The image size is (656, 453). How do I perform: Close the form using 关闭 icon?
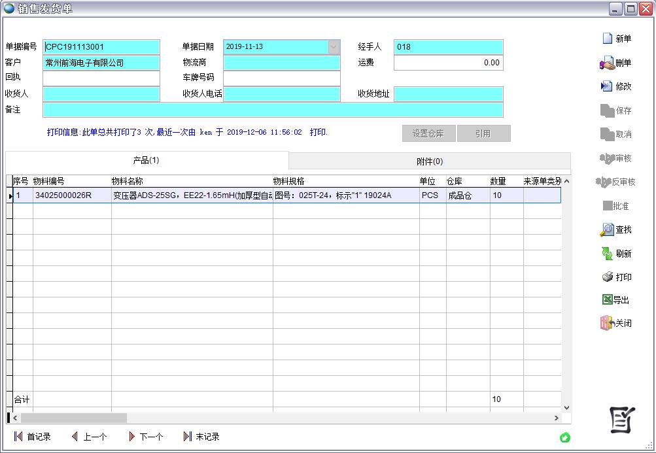coord(606,323)
